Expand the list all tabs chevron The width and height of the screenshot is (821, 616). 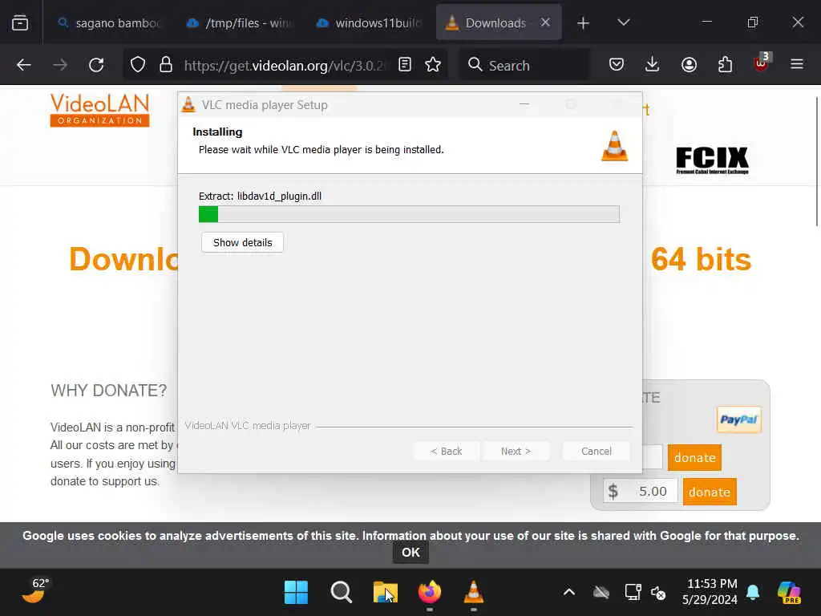coord(623,22)
